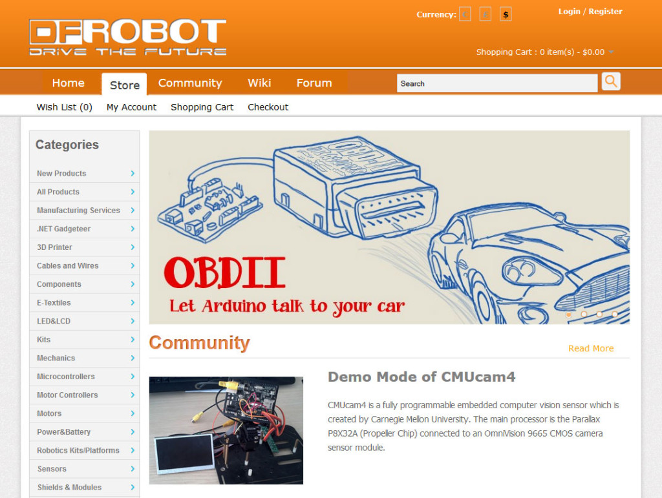Expand the New Products category chevron
The image size is (662, 498).
[x=133, y=173]
